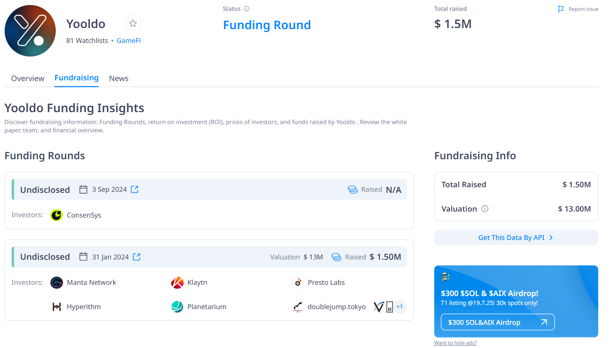Image resolution: width=615 pixels, height=348 pixels.
Task: Click the arrow icon on Airdrop button
Action: 544,322
